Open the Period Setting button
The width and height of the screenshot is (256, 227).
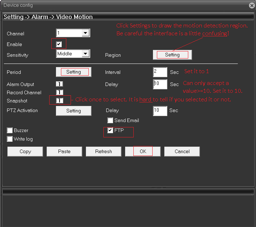(x=73, y=72)
